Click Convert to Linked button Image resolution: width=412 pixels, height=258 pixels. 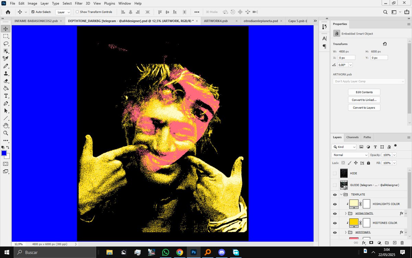(x=364, y=100)
